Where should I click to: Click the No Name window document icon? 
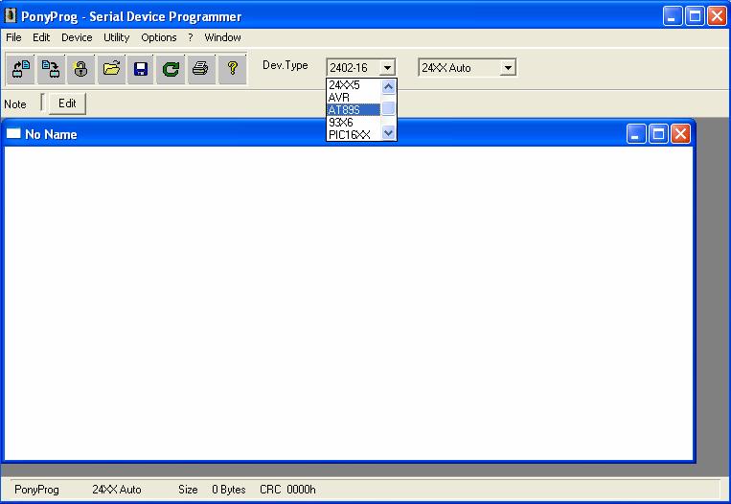coord(13,134)
